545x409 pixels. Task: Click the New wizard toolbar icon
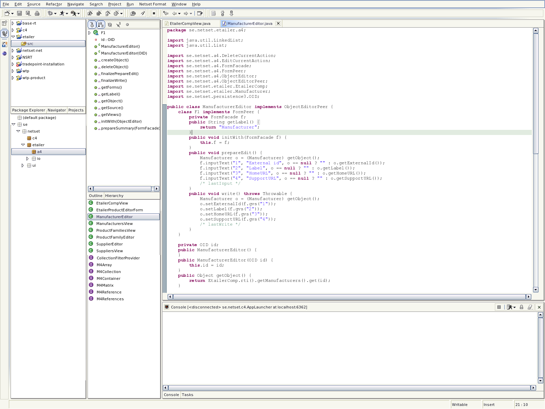[7, 13]
